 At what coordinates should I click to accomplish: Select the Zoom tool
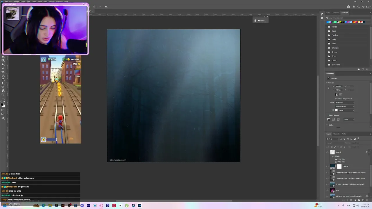3,94
